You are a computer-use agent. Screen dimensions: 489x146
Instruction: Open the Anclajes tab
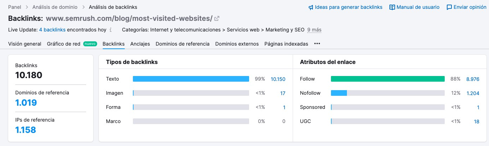pyautogui.click(x=140, y=44)
